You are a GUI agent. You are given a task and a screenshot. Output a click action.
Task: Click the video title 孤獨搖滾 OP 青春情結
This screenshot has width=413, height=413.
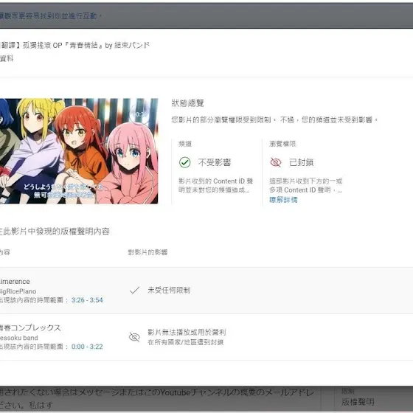[74, 45]
